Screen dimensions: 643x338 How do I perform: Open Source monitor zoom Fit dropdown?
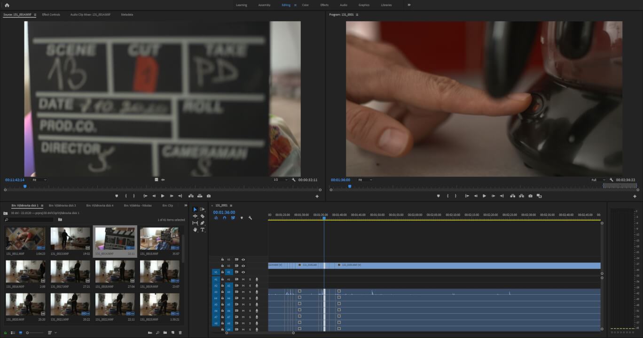(39, 180)
